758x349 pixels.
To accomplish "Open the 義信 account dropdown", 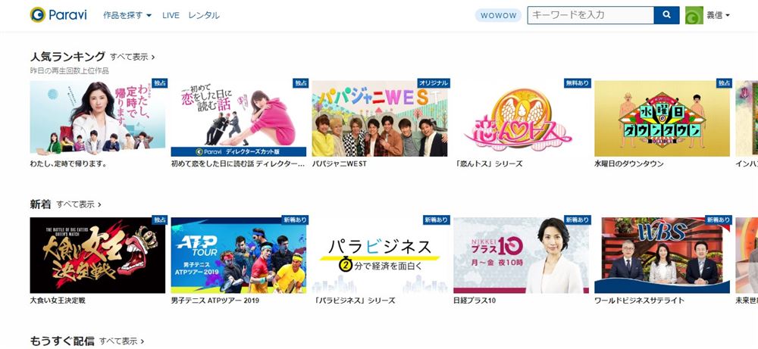I will pyautogui.click(x=718, y=15).
